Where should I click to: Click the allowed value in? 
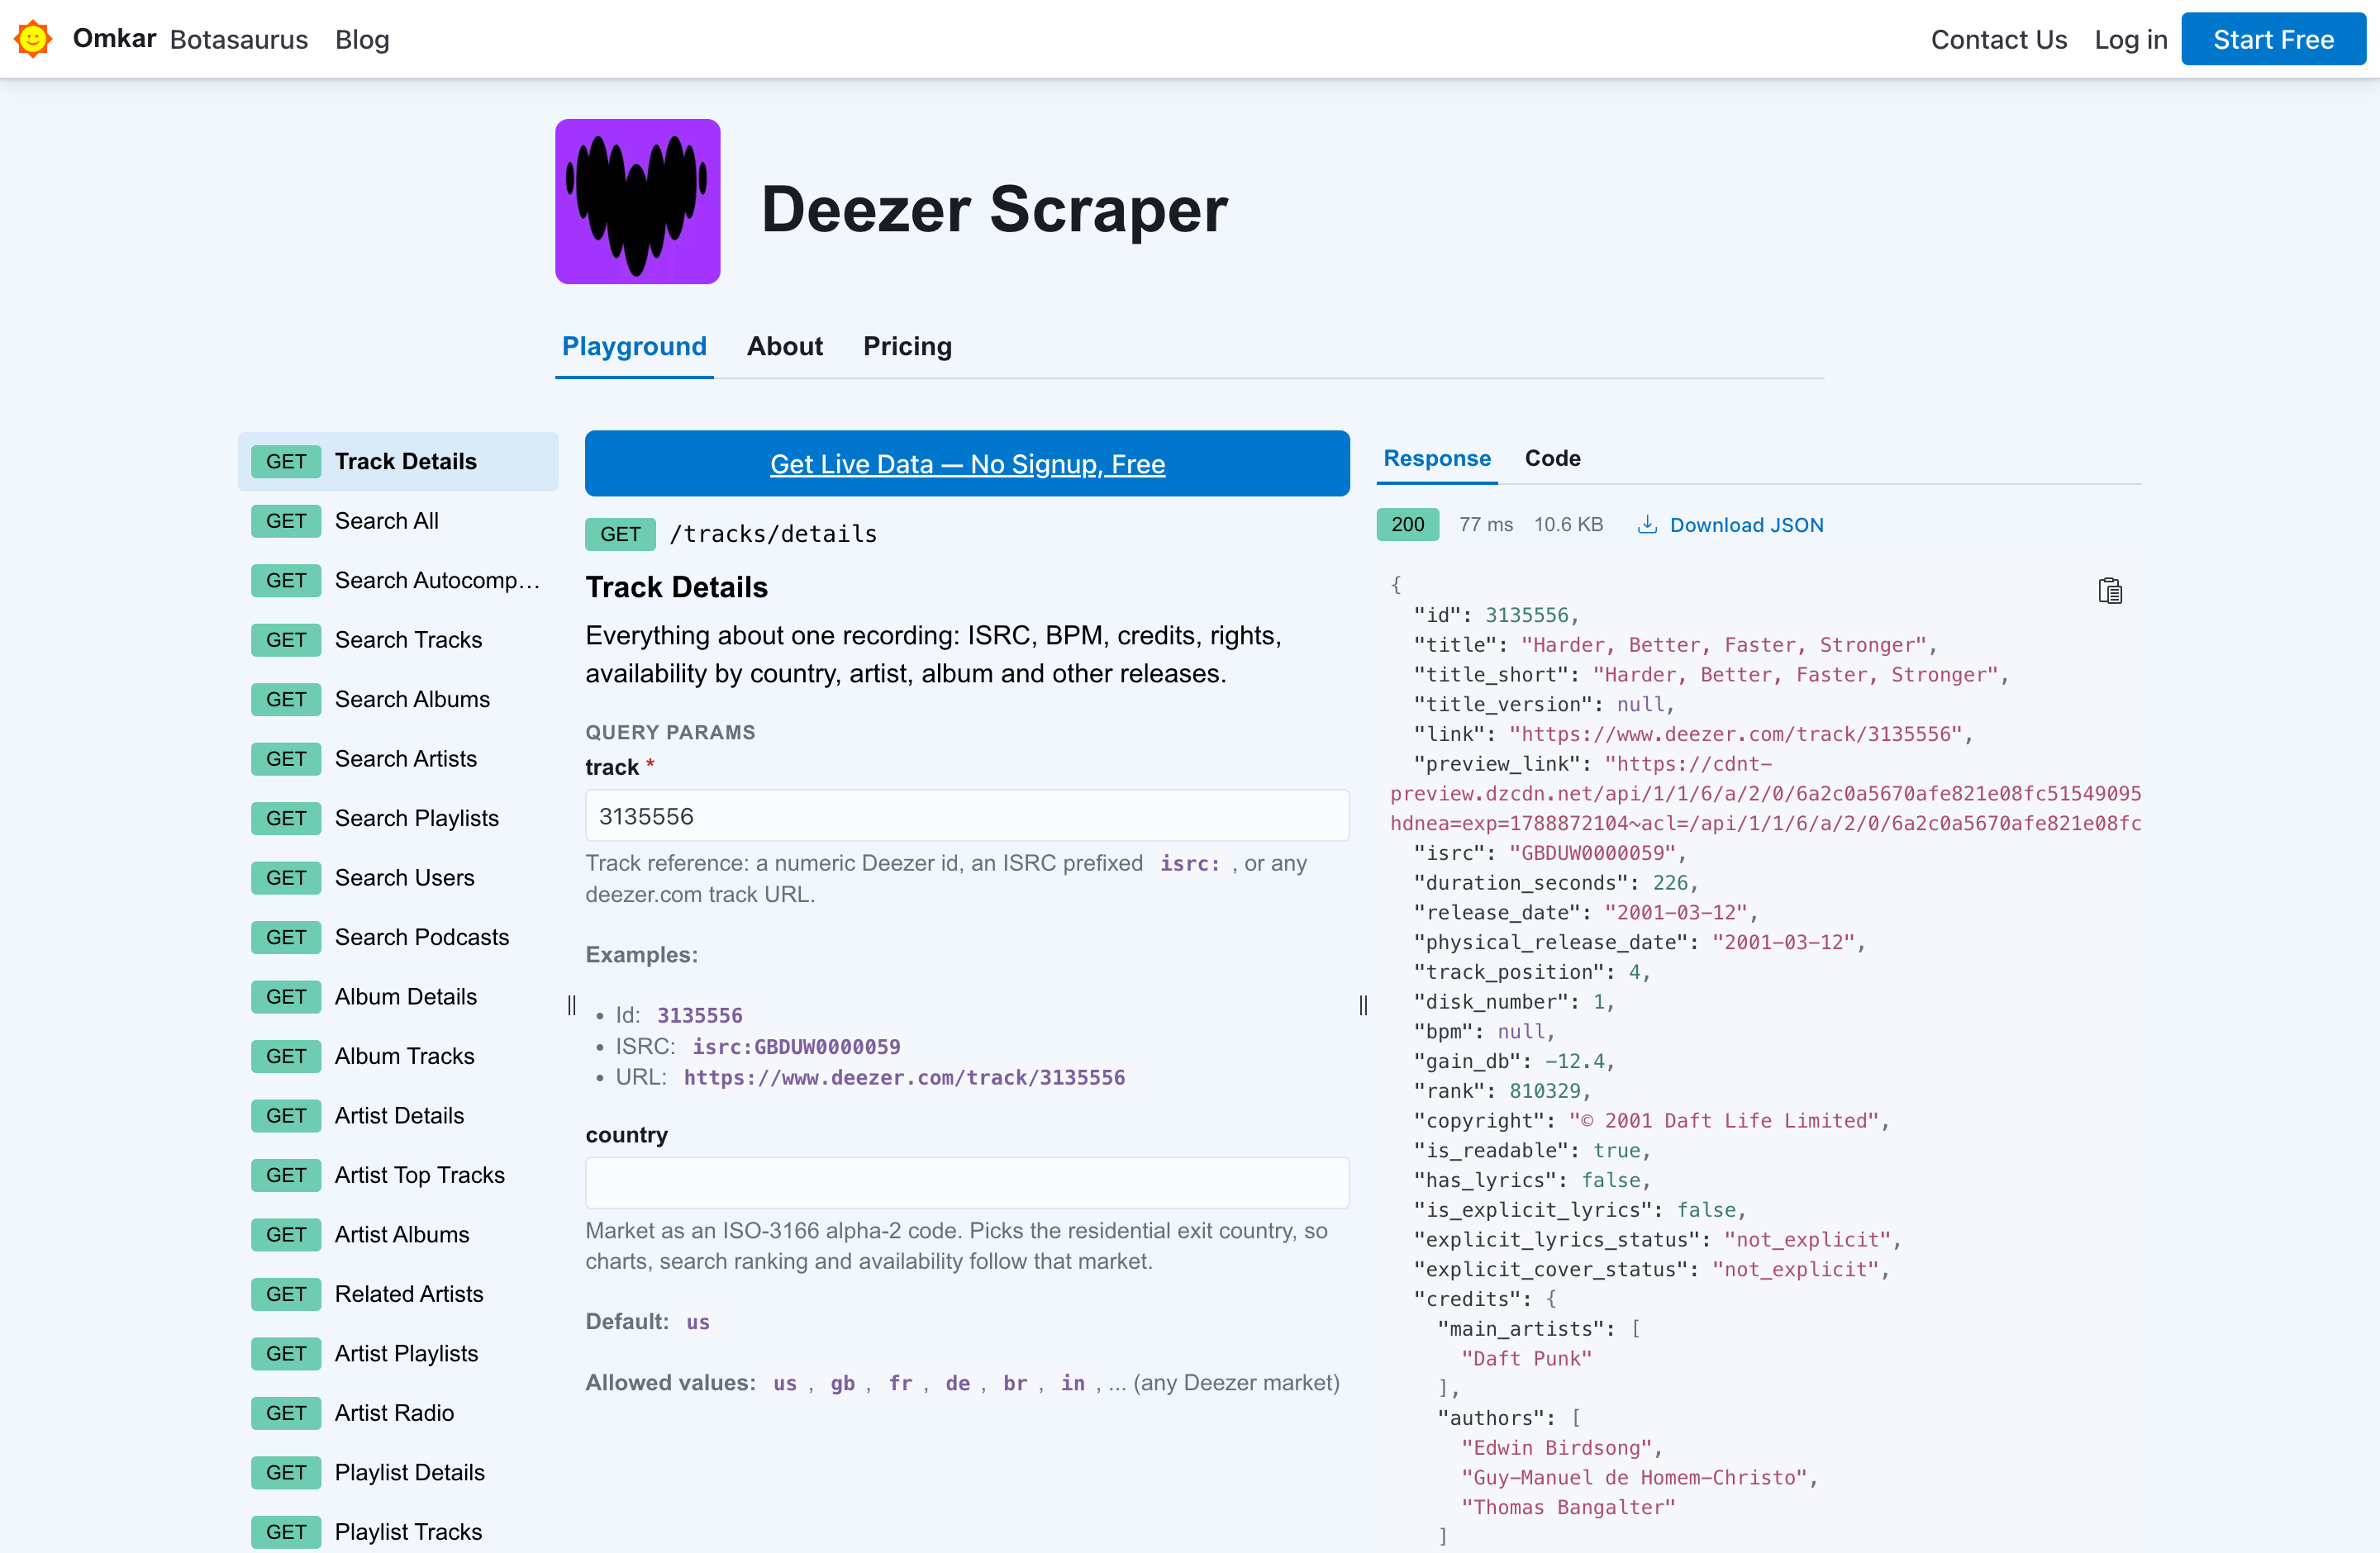[x=1072, y=1383]
